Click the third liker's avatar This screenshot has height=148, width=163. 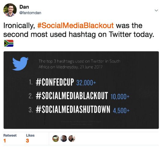point(72,139)
